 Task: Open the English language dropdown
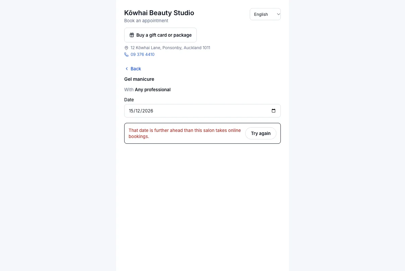265,14
